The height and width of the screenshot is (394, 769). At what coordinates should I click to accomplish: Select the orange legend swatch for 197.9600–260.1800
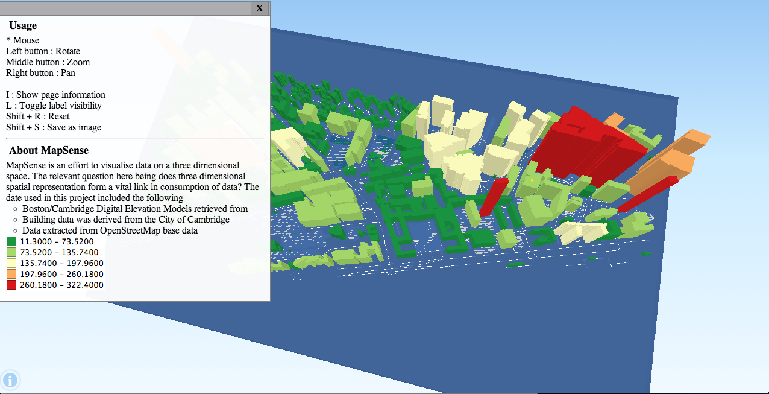[x=11, y=273]
